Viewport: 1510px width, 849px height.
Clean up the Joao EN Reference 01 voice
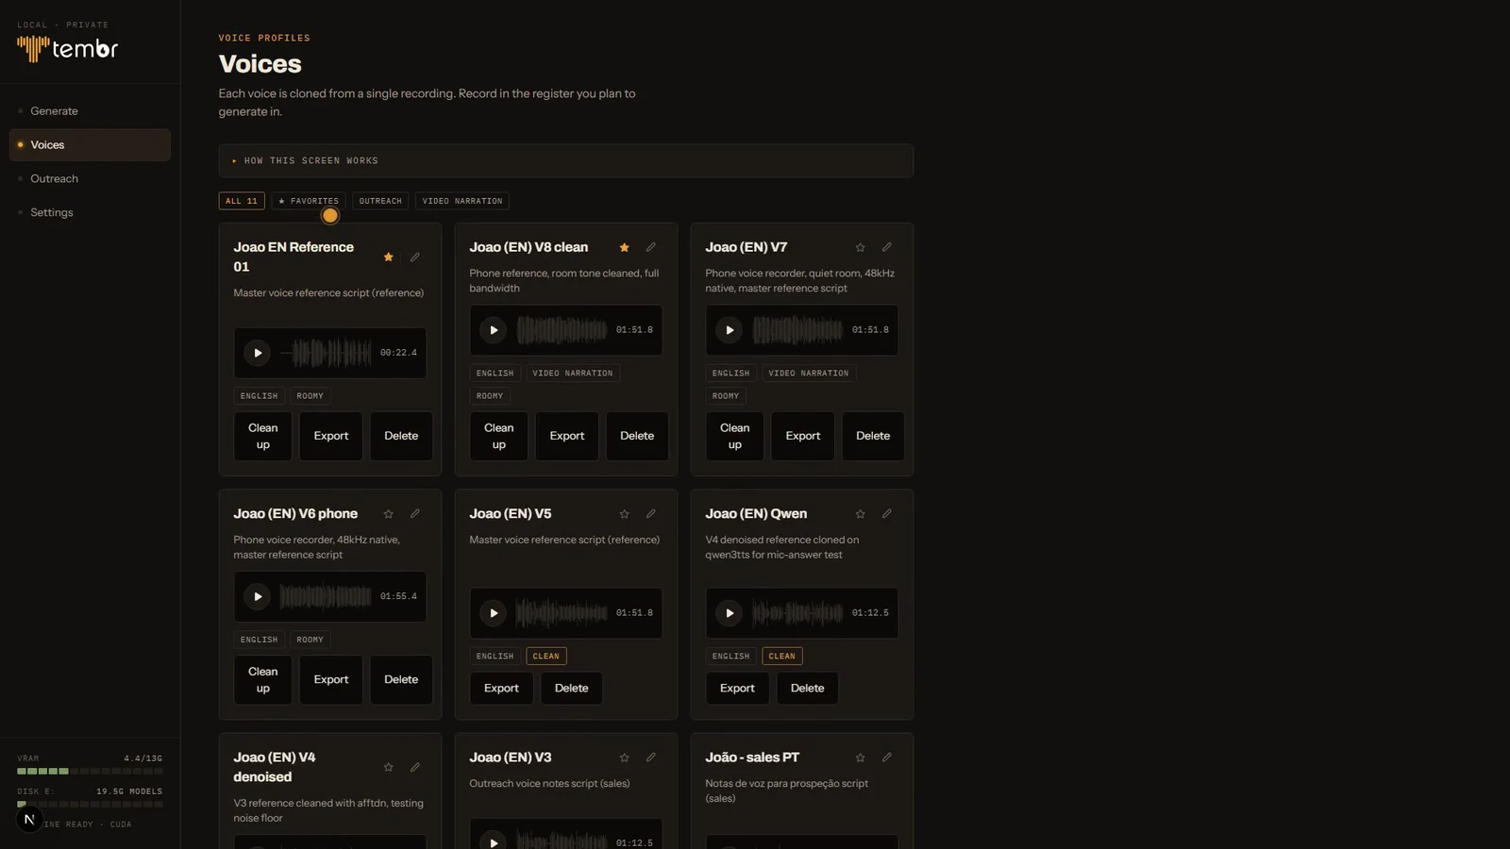[263, 436]
